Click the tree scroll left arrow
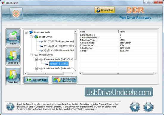The height and width of the screenshot is (115, 164). tap(25, 73)
